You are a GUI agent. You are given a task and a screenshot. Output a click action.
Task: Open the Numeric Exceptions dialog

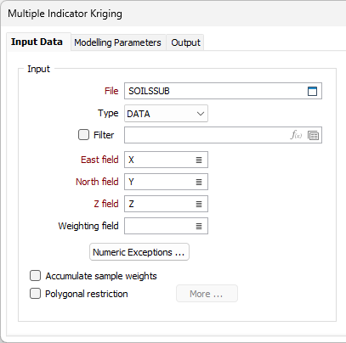(x=139, y=252)
